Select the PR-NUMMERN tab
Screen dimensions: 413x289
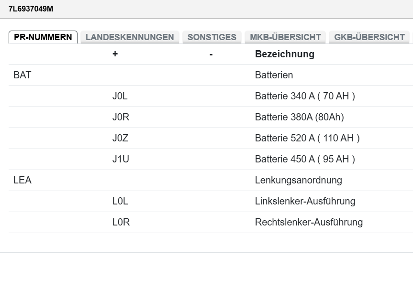pos(43,37)
